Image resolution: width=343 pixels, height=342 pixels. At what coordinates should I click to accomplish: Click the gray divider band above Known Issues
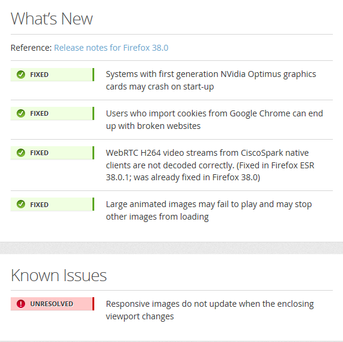(172, 248)
